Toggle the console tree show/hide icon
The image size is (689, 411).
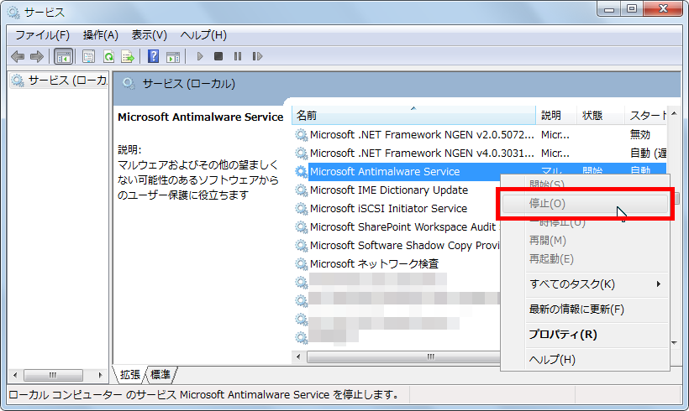point(63,56)
